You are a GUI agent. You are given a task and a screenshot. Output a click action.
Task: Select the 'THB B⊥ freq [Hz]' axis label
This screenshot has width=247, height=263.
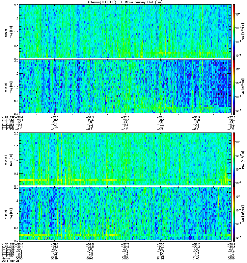coord(9,32)
